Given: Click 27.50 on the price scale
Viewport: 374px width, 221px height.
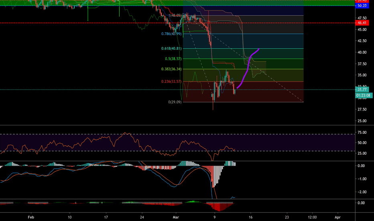Looking at the screenshot, I should [x=362, y=109].
